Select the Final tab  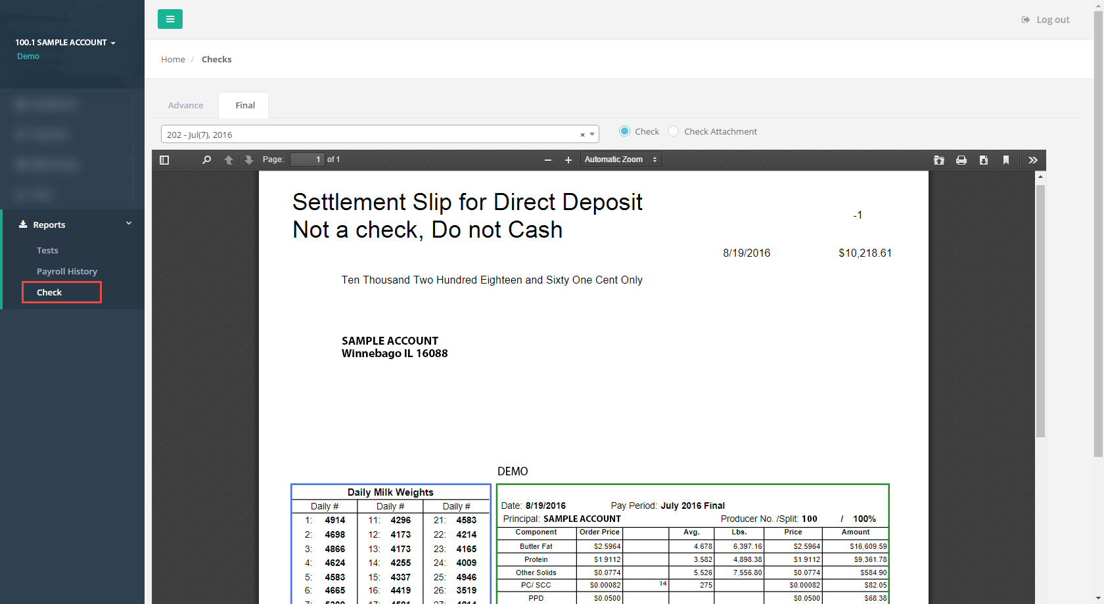click(x=245, y=105)
